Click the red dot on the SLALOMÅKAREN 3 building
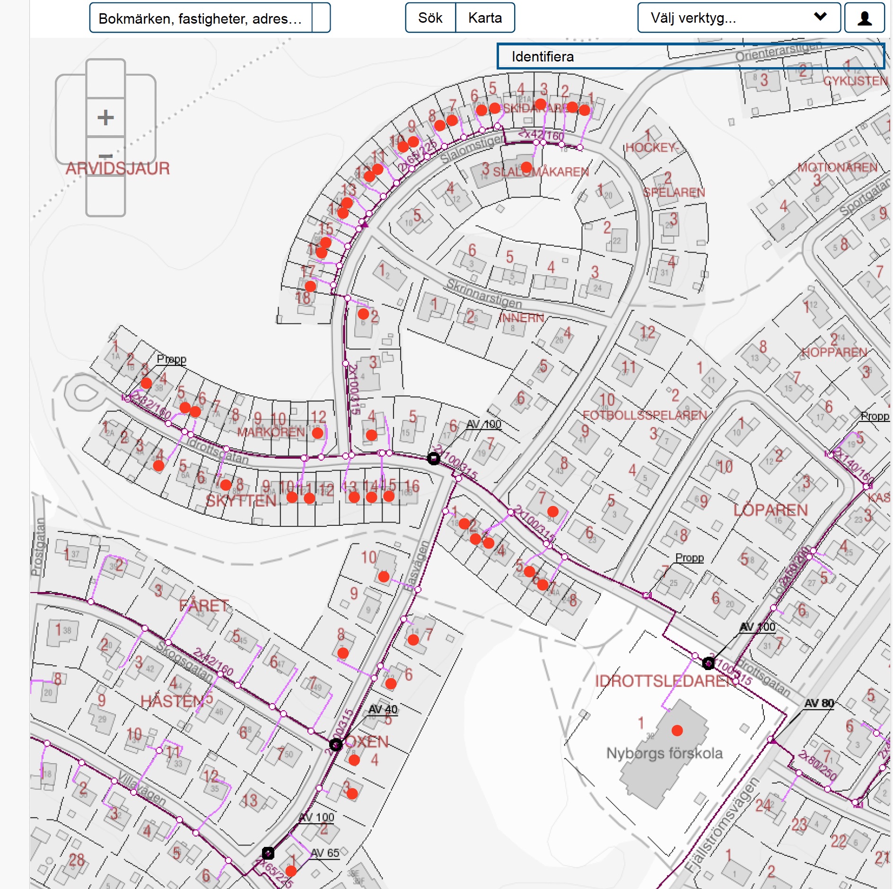The width and height of the screenshot is (893, 889). pyautogui.click(x=526, y=167)
